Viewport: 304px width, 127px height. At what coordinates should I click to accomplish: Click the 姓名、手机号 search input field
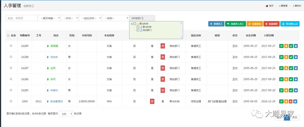click(x=22, y=18)
